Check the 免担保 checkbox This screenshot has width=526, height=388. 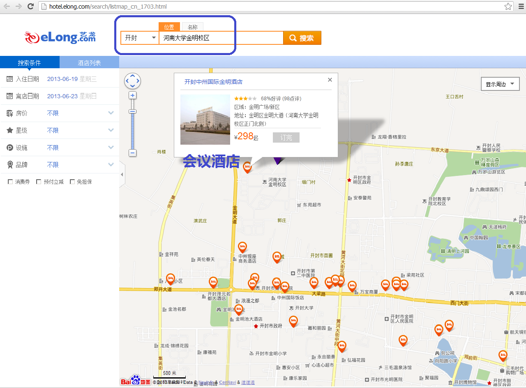click(72, 182)
